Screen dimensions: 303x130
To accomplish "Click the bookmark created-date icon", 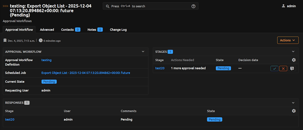I will coord(5,40).
